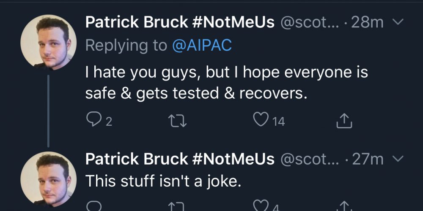Like the "This stuff isn't a joke" tweet

tap(260, 207)
